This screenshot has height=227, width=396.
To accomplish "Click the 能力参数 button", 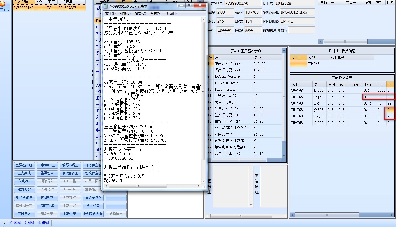I will pyautogui.click(x=25, y=189).
